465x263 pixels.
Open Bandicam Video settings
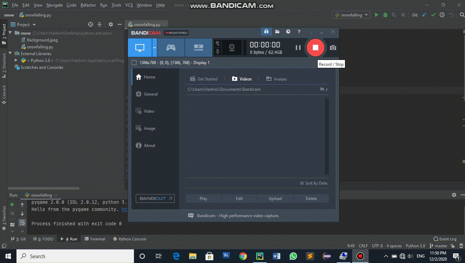(x=155, y=111)
